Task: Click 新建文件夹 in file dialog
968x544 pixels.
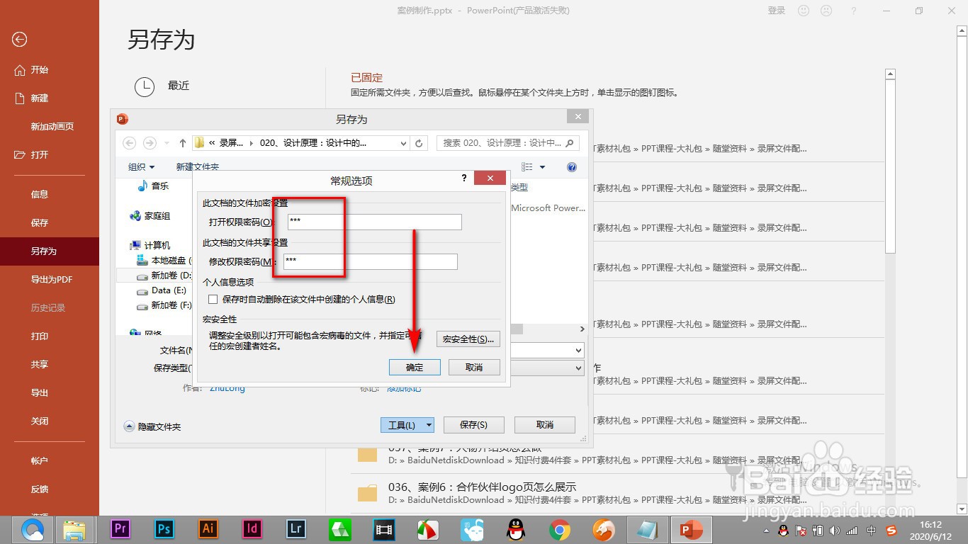Action: coord(198,167)
